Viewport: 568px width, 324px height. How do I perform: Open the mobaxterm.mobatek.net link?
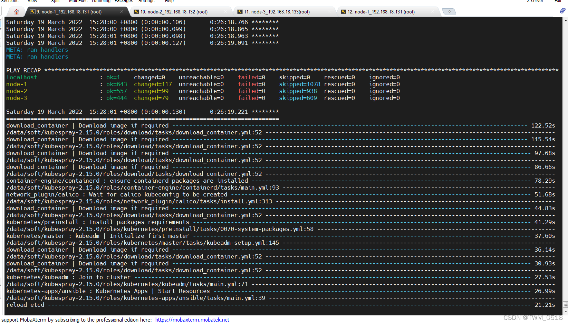click(192, 320)
